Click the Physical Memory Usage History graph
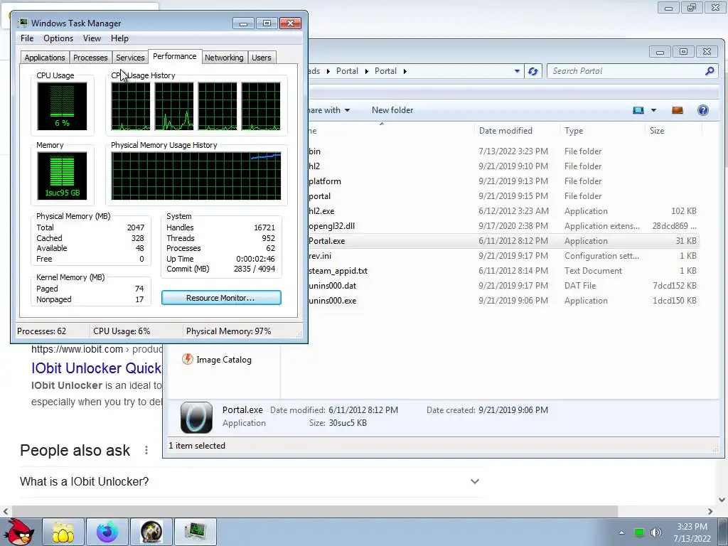This screenshot has width=728, height=546. click(196, 176)
